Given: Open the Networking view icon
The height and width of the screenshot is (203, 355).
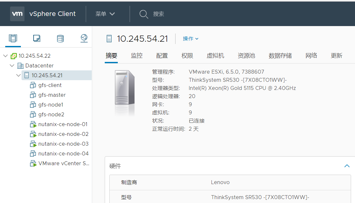Looking at the screenshot, I should (x=84, y=38).
